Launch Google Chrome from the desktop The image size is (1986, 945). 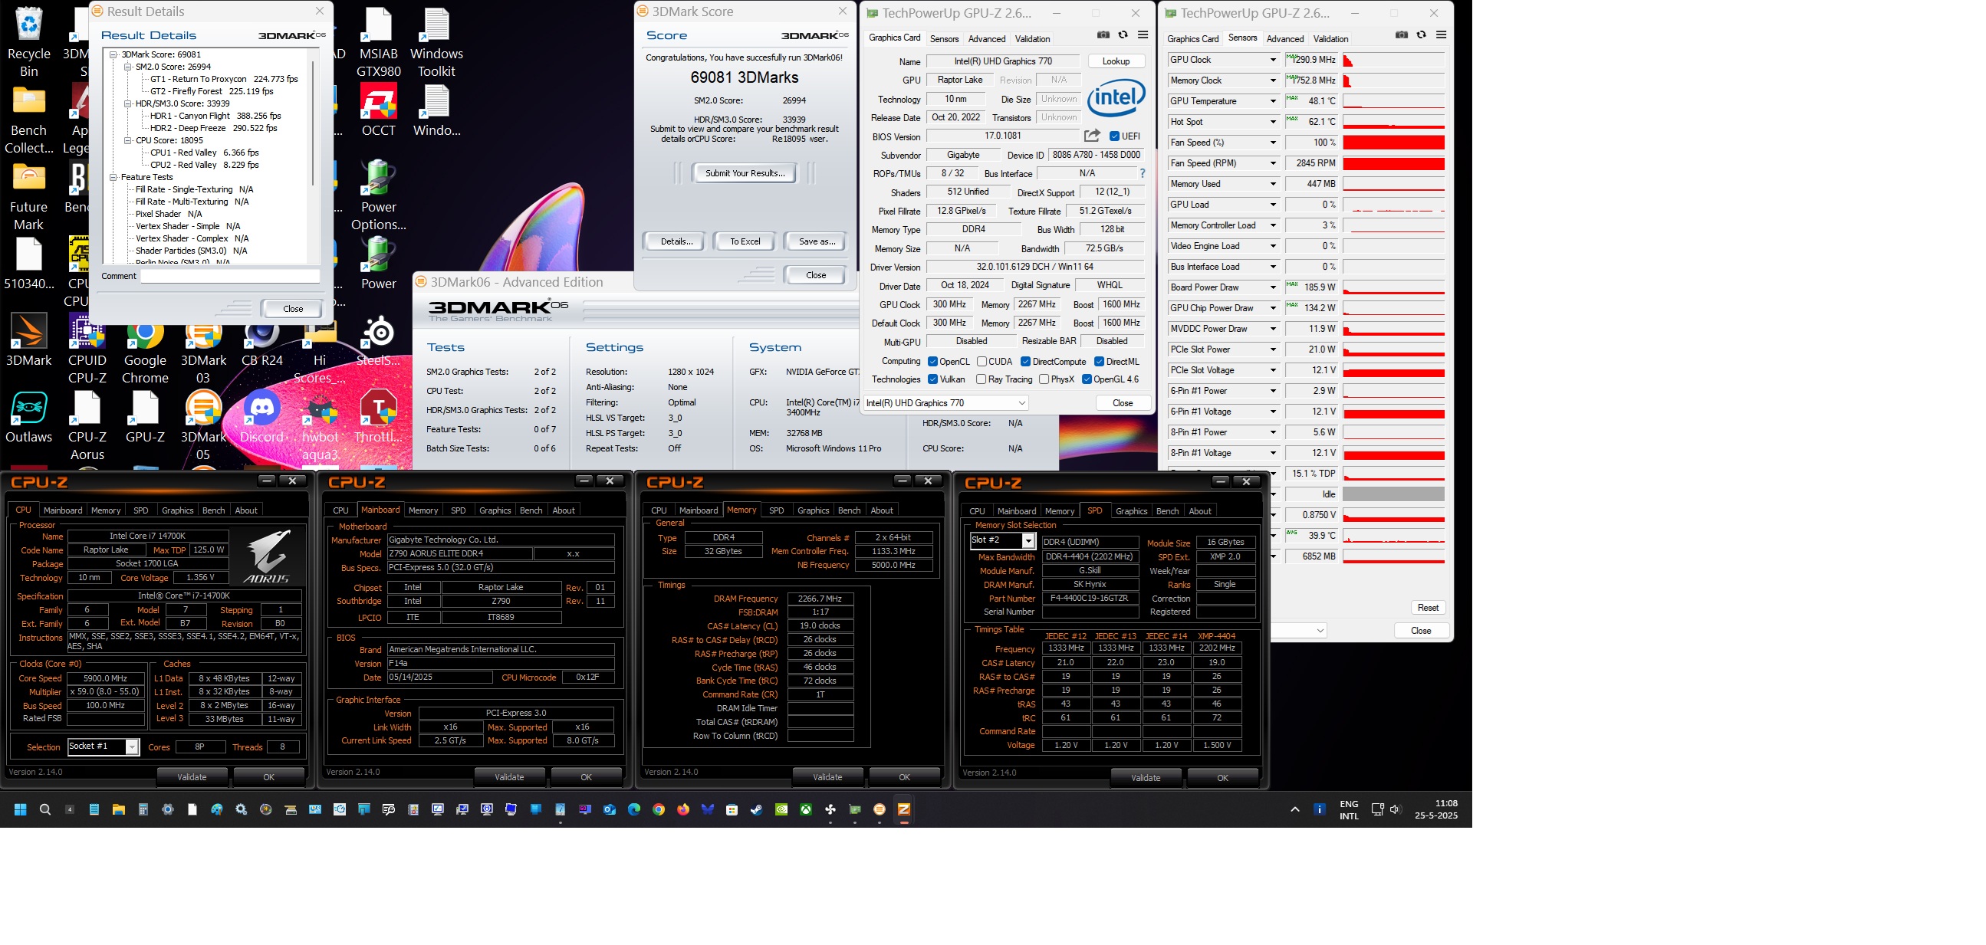(x=145, y=349)
